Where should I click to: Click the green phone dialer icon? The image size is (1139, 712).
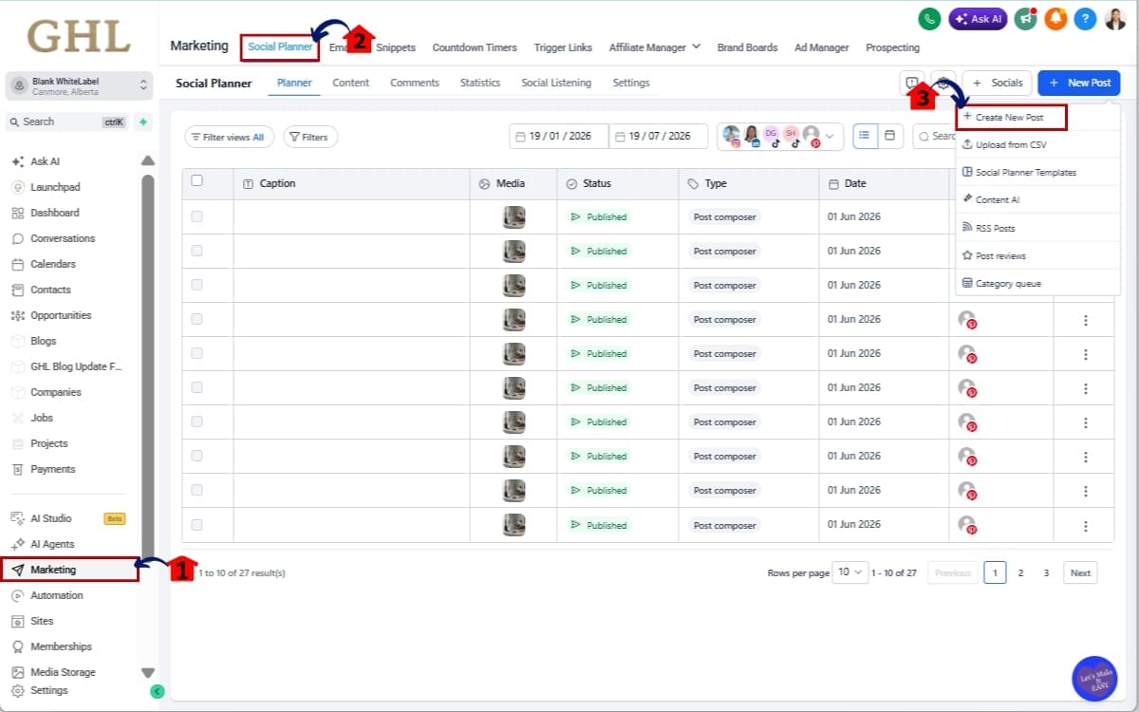pos(929,18)
